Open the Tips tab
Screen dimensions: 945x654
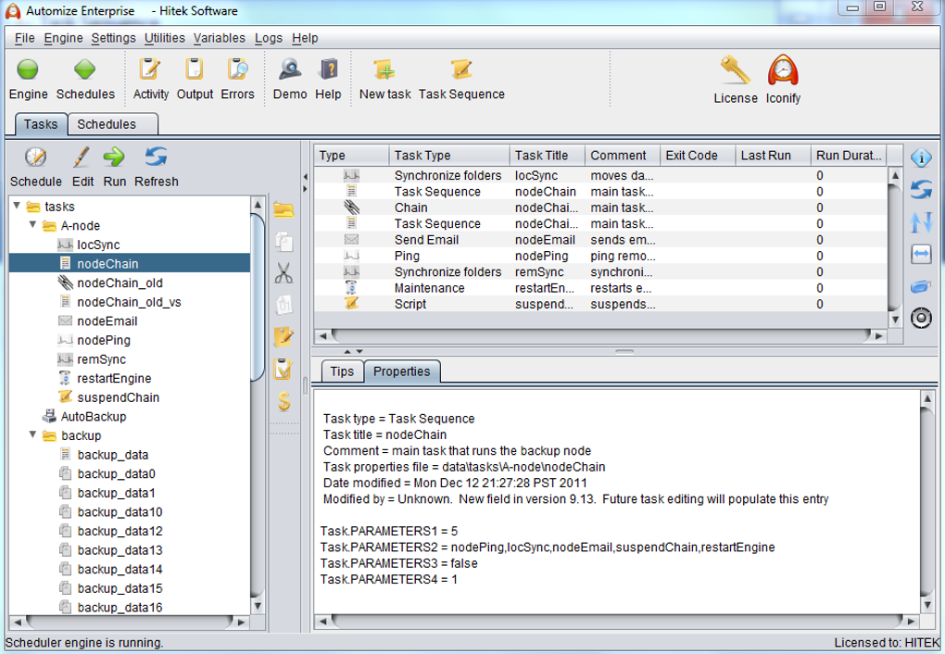coord(341,371)
